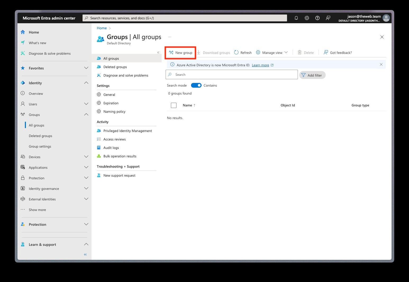This screenshot has width=409, height=282.
Task: Select All groups in left sidebar
Action: click(x=37, y=125)
